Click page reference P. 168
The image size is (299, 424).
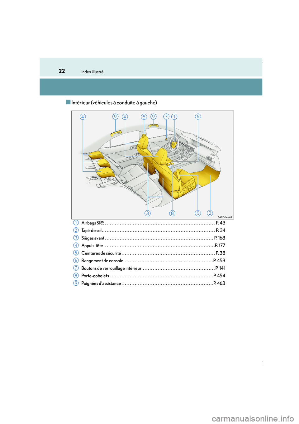click(220, 238)
